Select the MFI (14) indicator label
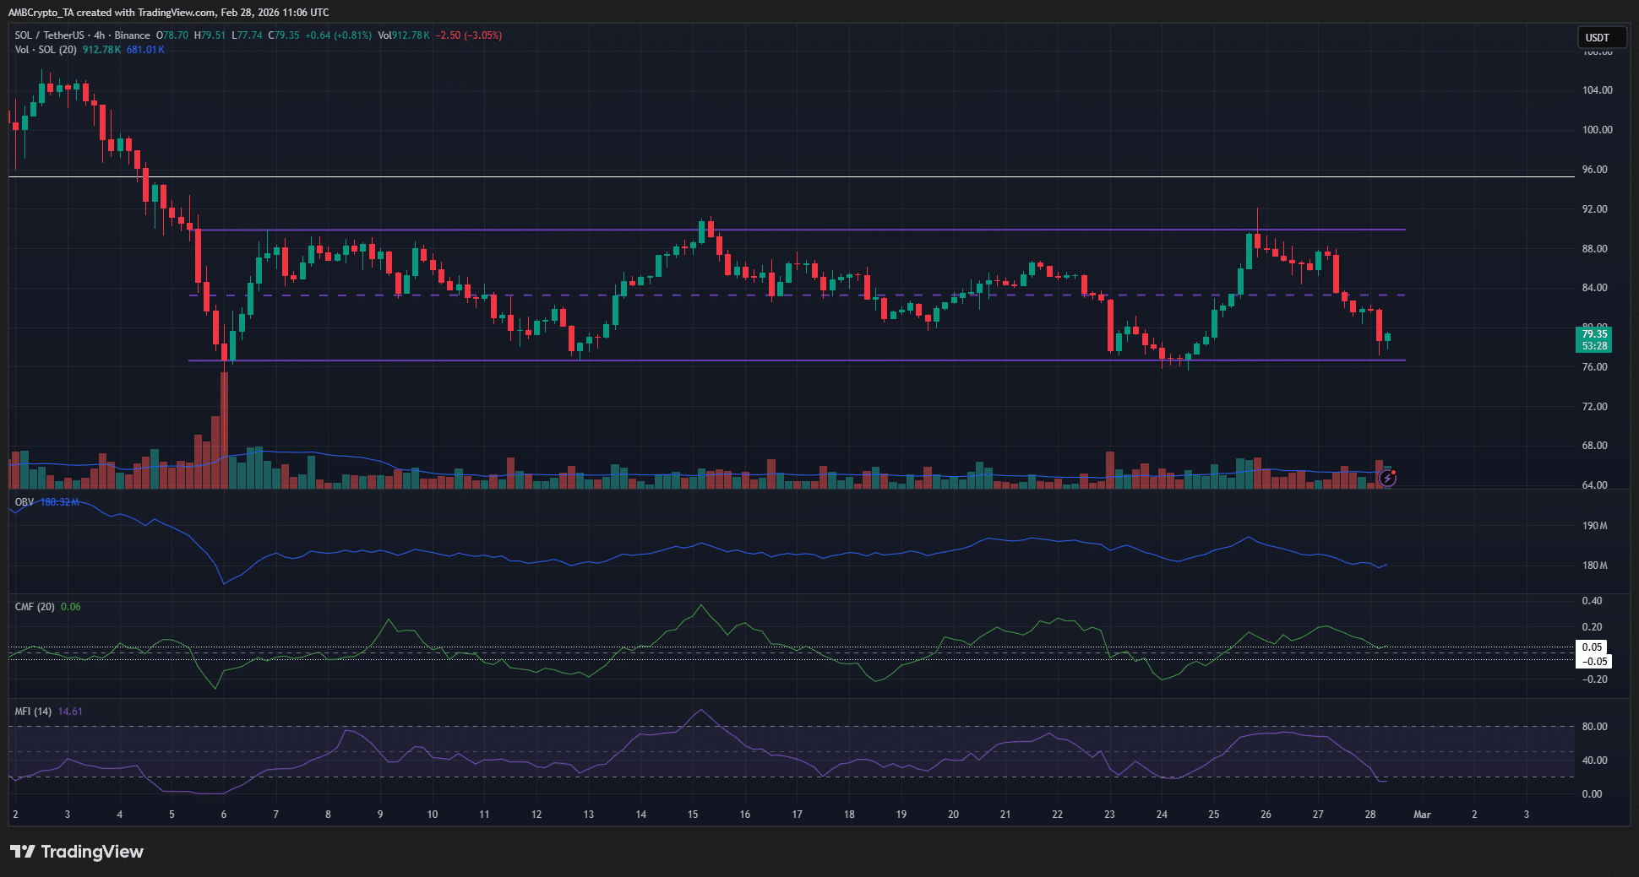The image size is (1639, 877). pyautogui.click(x=33, y=712)
